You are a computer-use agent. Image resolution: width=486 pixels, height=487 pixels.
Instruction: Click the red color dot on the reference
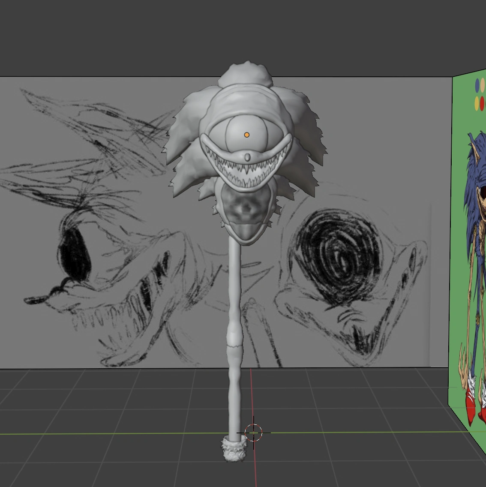[482, 103]
